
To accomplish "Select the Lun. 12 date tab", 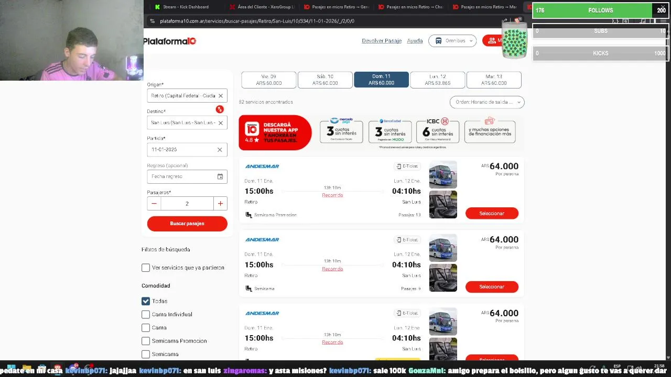I will point(437,80).
